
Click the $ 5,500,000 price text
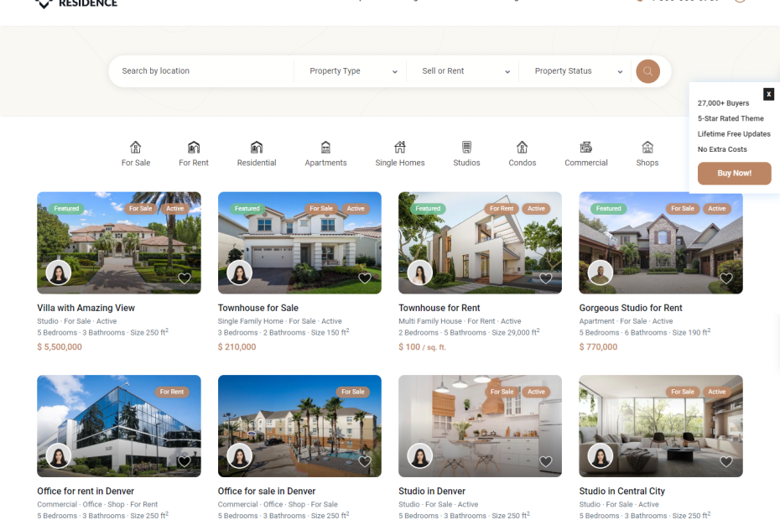60,347
